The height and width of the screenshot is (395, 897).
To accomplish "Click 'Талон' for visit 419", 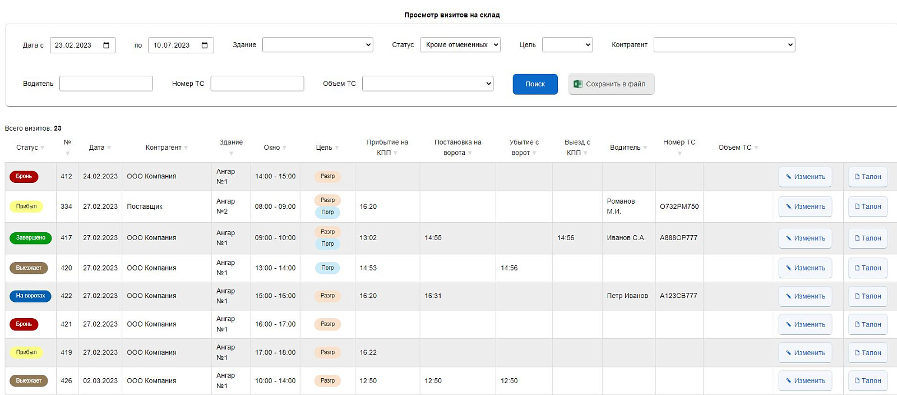I will pyautogui.click(x=868, y=353).
